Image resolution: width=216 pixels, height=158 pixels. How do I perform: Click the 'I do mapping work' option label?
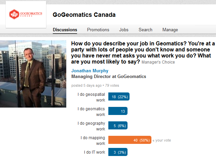tap(93, 140)
